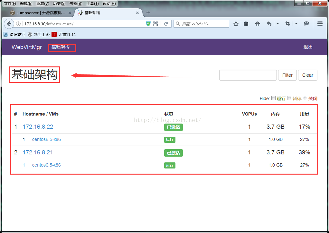Click the search magnifier icon
The width and height of the screenshot is (329, 233).
[x=178, y=24]
